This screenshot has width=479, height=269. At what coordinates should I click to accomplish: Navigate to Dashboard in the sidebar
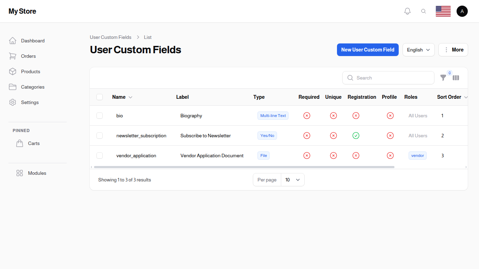[33, 41]
